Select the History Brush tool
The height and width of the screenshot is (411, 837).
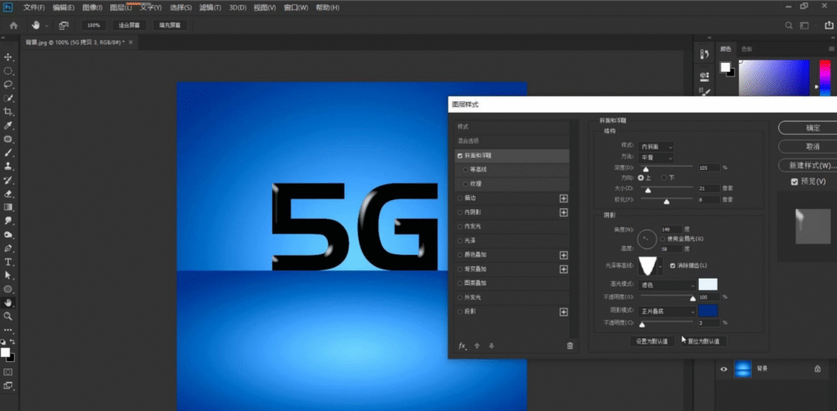point(8,180)
